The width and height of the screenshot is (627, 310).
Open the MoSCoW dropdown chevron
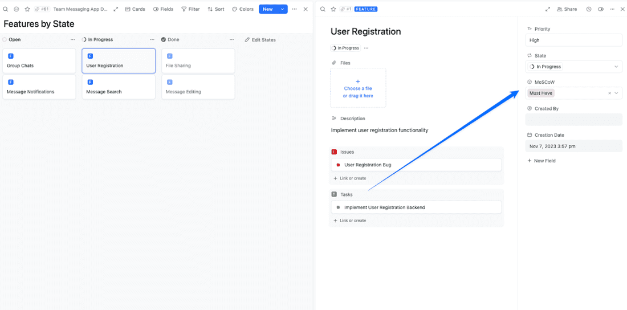pos(616,93)
